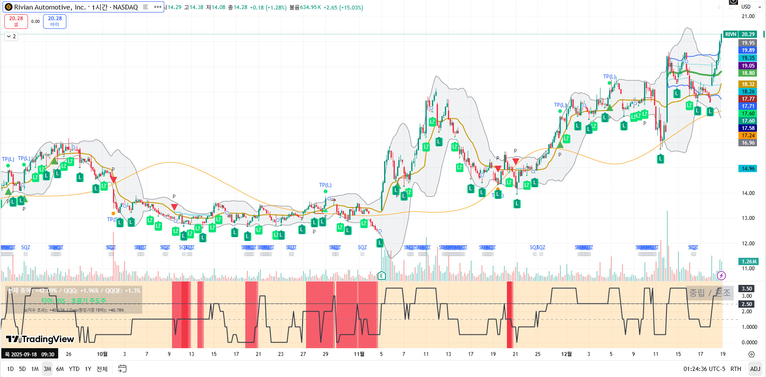766x377 pixels.
Task: Click the 20.29 current price label
Action: point(748,34)
